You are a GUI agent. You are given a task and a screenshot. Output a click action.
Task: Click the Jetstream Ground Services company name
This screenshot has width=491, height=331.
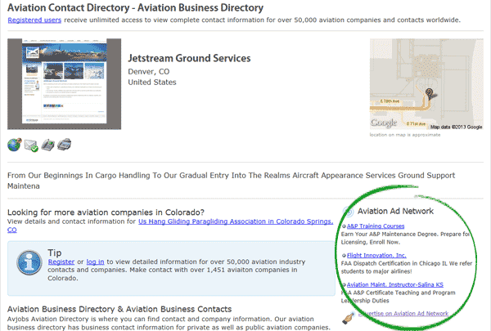[x=189, y=58]
